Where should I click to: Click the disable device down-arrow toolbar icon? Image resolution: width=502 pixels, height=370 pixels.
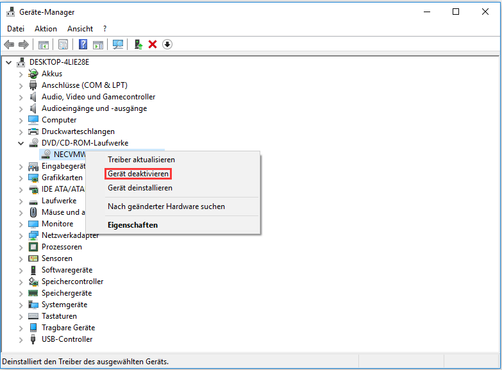(x=167, y=44)
